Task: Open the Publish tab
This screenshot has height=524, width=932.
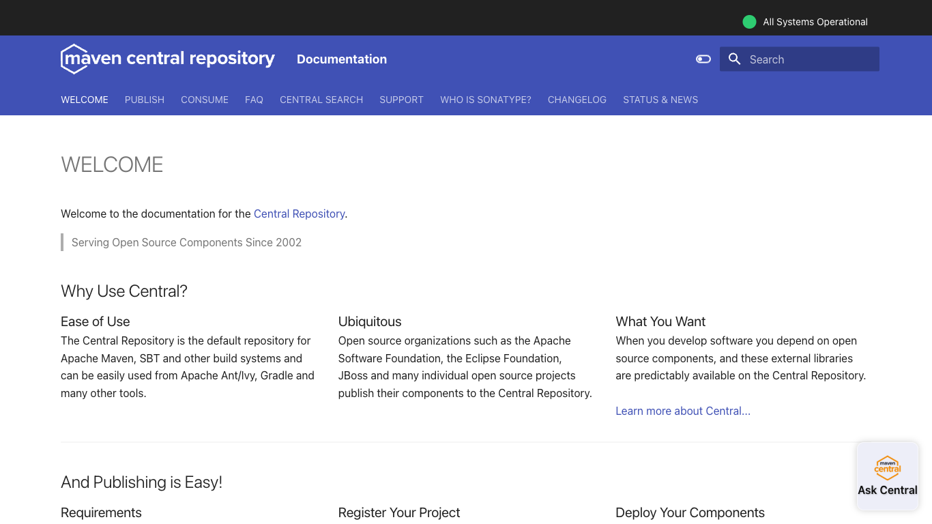Action: 145,100
